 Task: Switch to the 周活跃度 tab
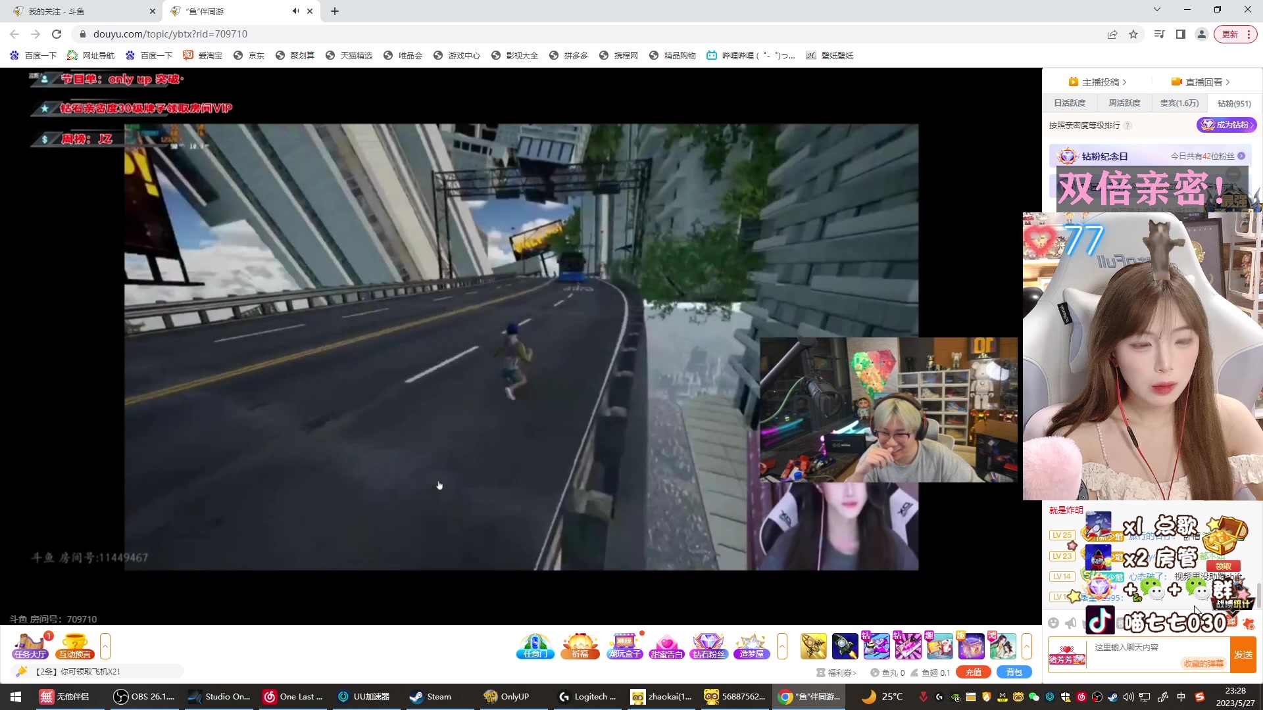coord(1124,103)
